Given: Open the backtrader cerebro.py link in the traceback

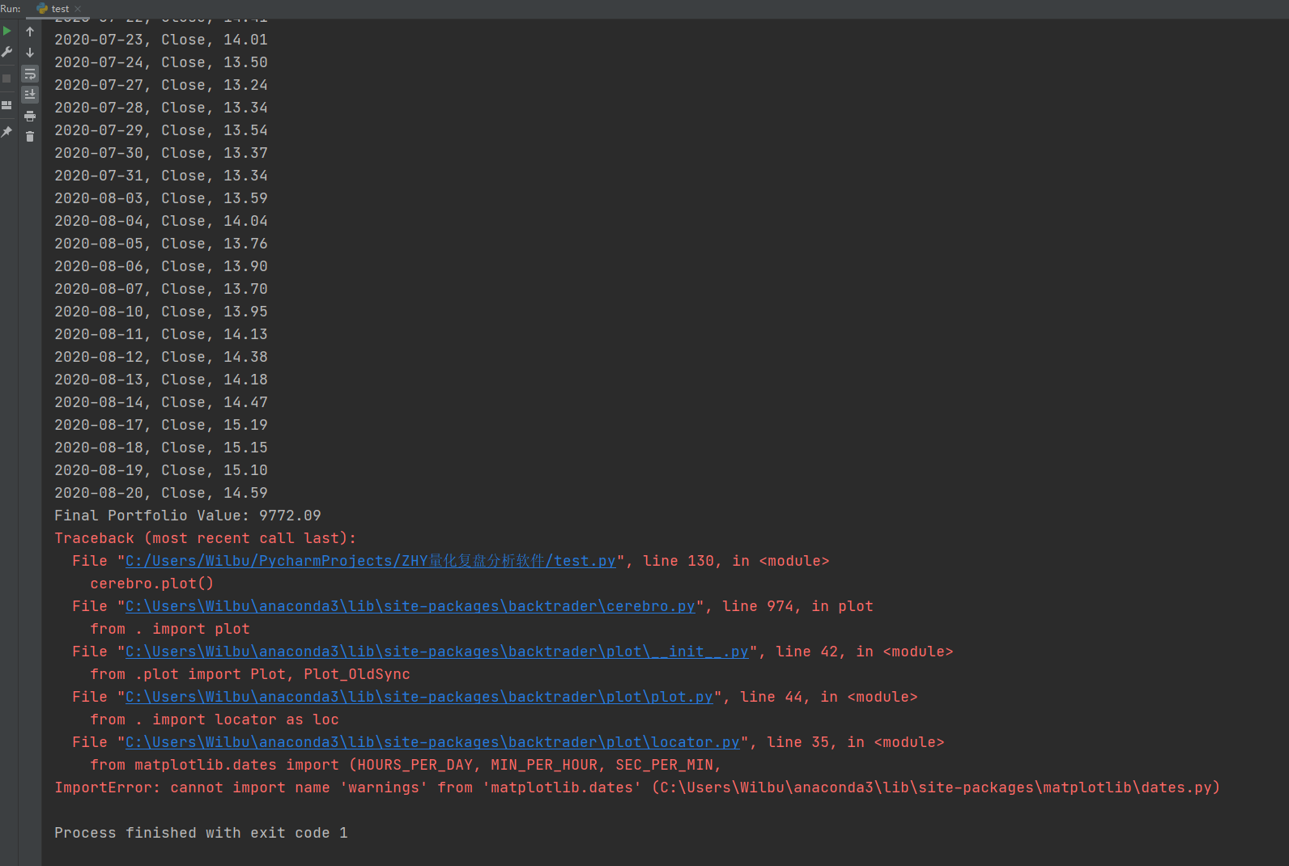Looking at the screenshot, I should [411, 606].
